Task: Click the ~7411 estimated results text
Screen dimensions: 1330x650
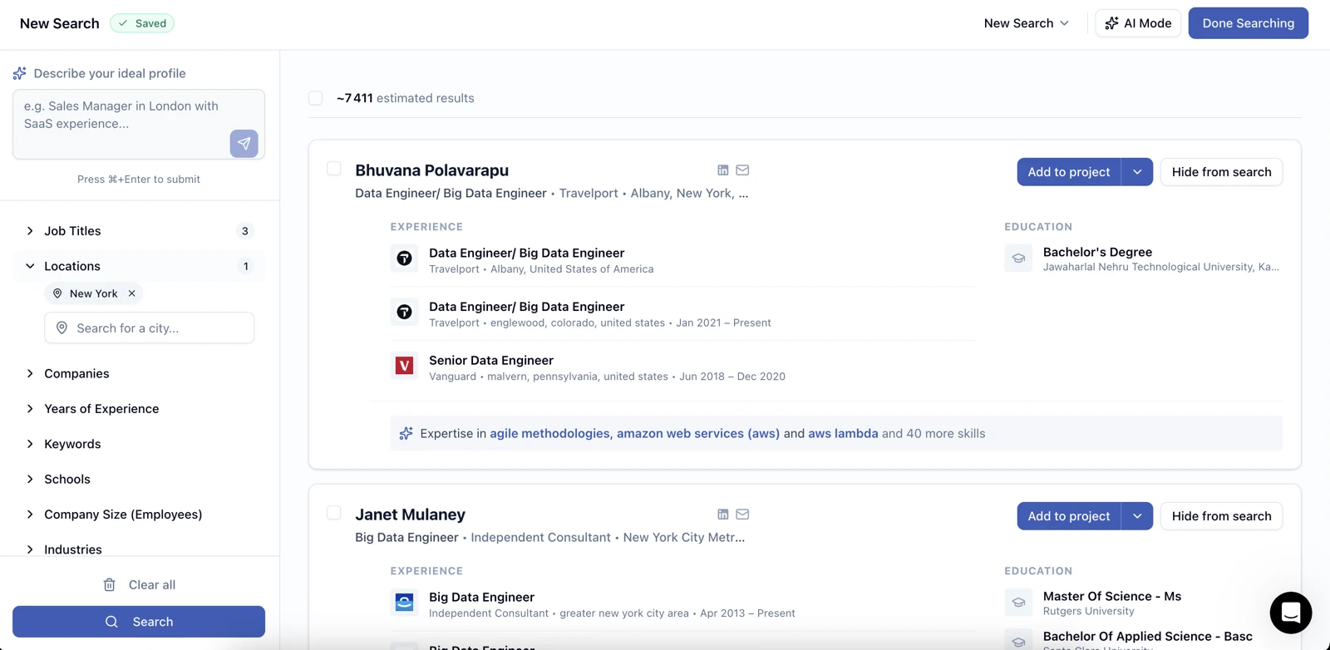Action: coord(405,98)
